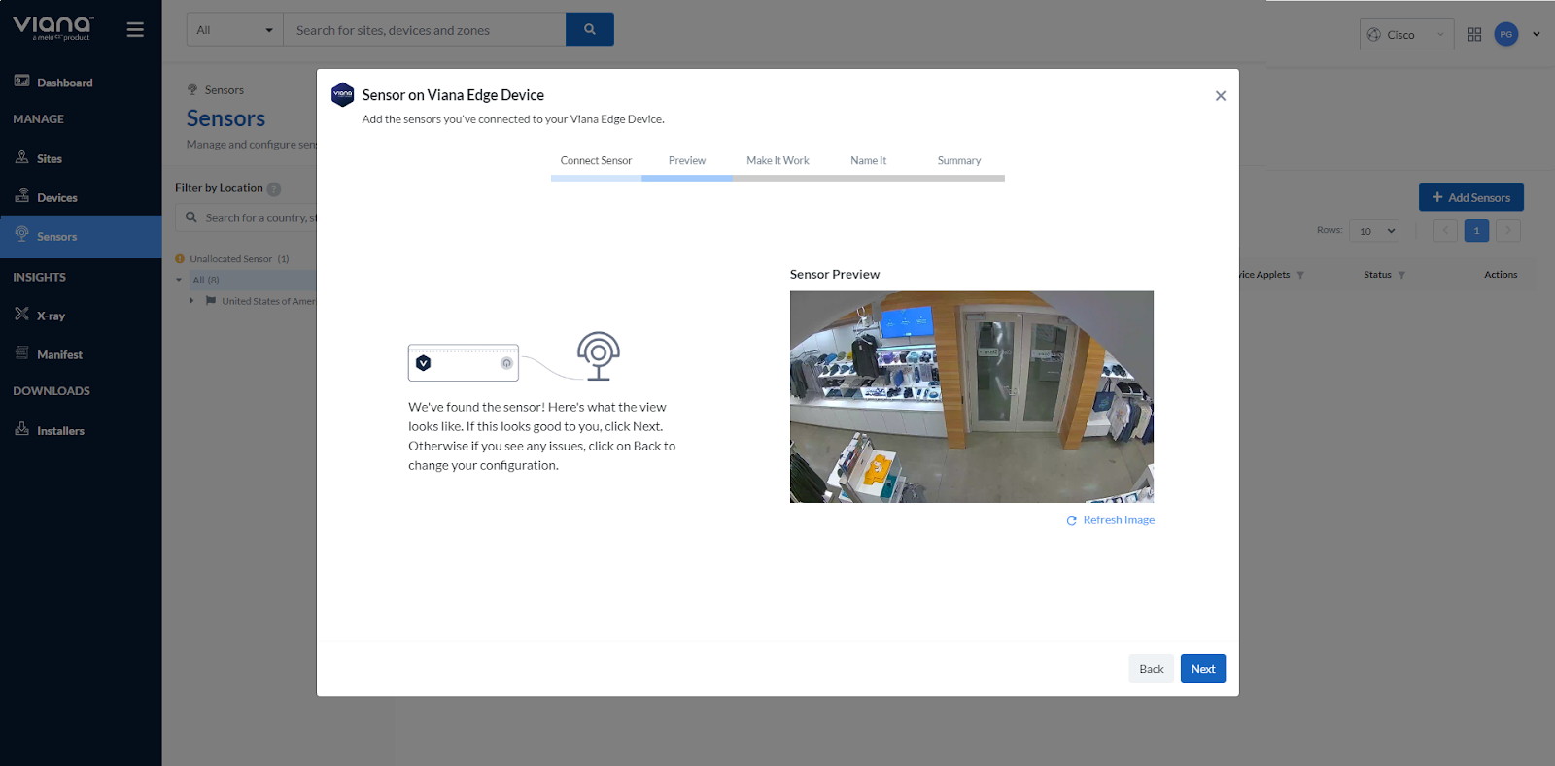The width and height of the screenshot is (1555, 766).
Task: Click the Back button
Action: pos(1151,669)
